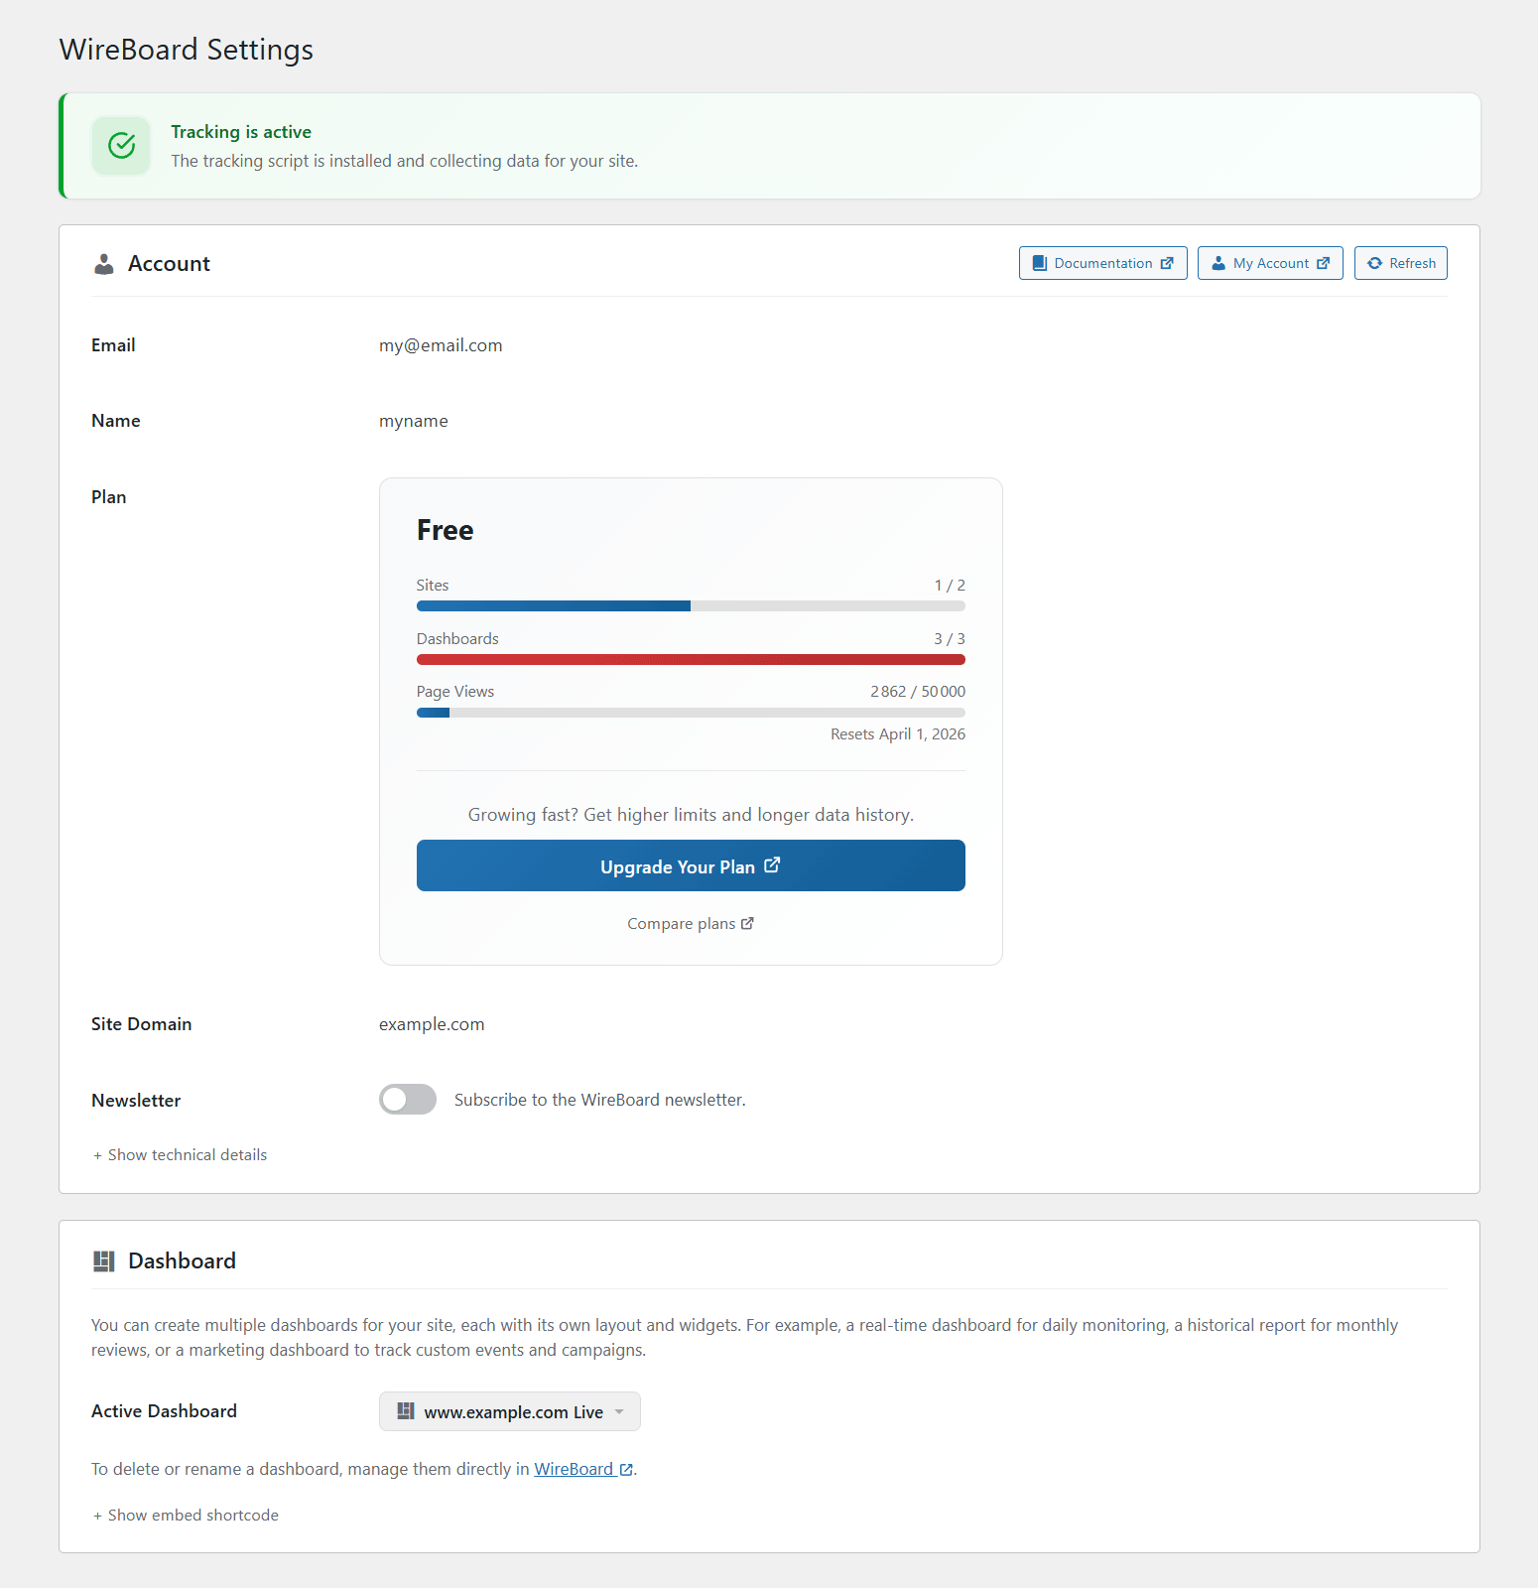The width and height of the screenshot is (1538, 1588).
Task: Click the Email label
Action: click(113, 345)
